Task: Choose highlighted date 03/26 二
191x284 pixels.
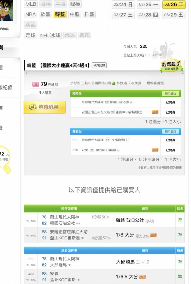Action: click(x=174, y=4)
